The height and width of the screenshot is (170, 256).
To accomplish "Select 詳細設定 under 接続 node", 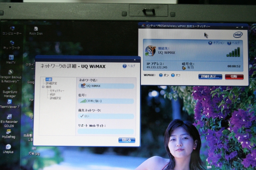I will tap(56, 98).
